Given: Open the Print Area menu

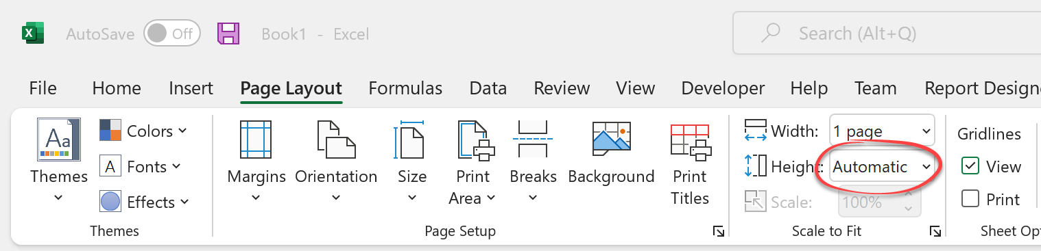Looking at the screenshot, I should [472, 161].
